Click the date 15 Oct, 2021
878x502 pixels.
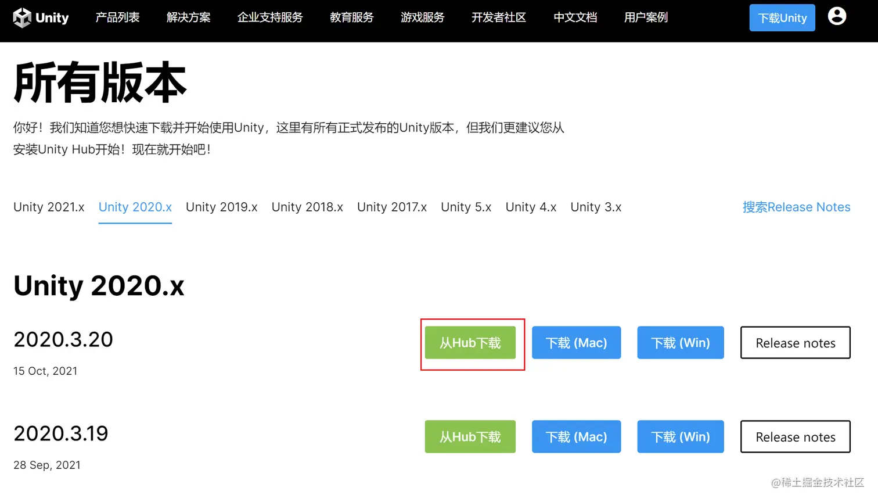[45, 371]
